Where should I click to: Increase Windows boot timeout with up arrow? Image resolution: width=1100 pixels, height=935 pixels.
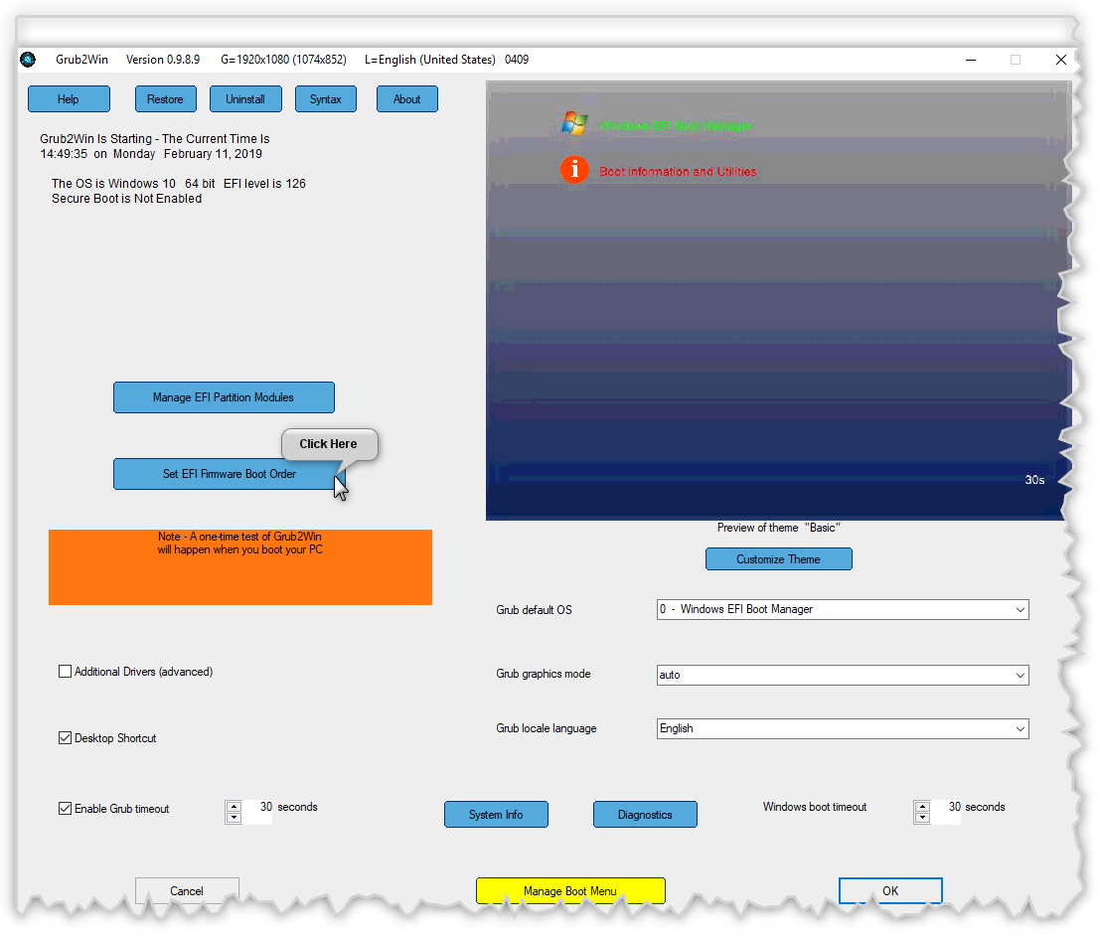pos(922,807)
